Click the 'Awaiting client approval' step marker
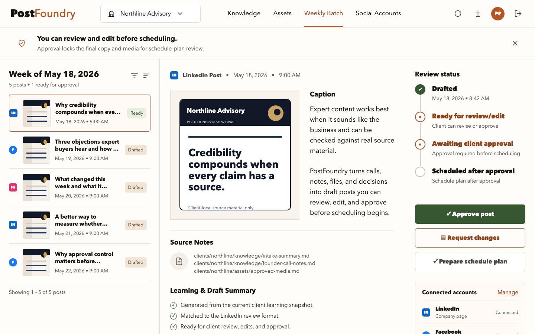 click(420, 144)
